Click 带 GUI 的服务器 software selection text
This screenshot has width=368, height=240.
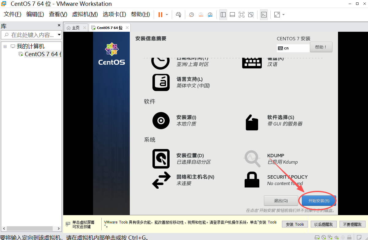tap(285, 124)
